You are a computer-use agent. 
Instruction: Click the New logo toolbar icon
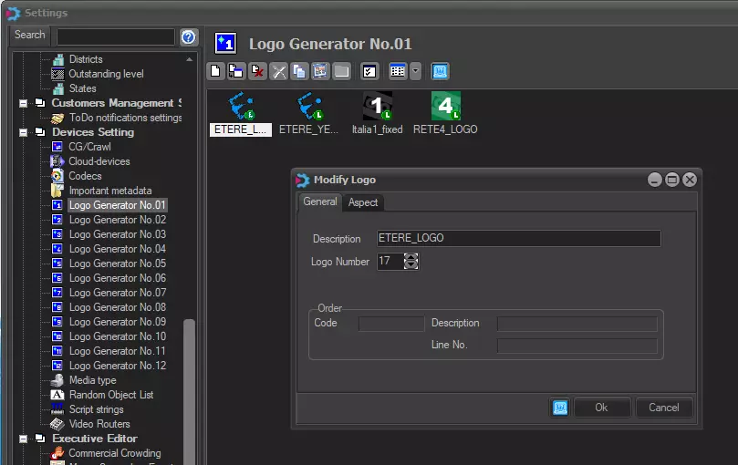pyautogui.click(x=215, y=71)
